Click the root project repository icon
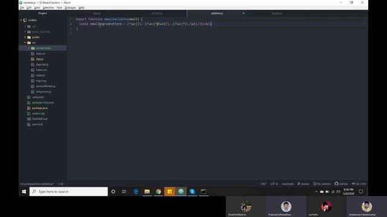This screenshot has height=217, width=387. click(25, 20)
